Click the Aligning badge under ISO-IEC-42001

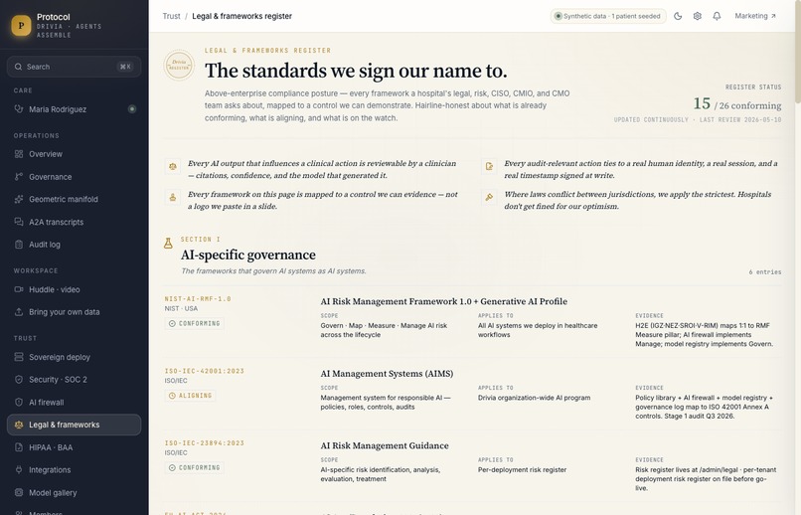tap(190, 396)
